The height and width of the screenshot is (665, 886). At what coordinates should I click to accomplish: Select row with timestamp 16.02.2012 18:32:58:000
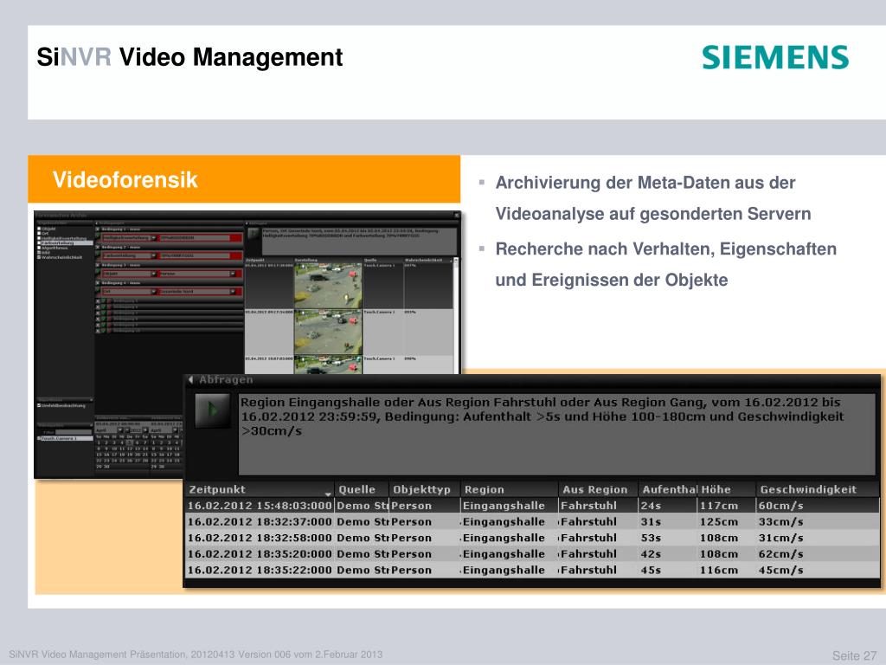[x=532, y=538]
